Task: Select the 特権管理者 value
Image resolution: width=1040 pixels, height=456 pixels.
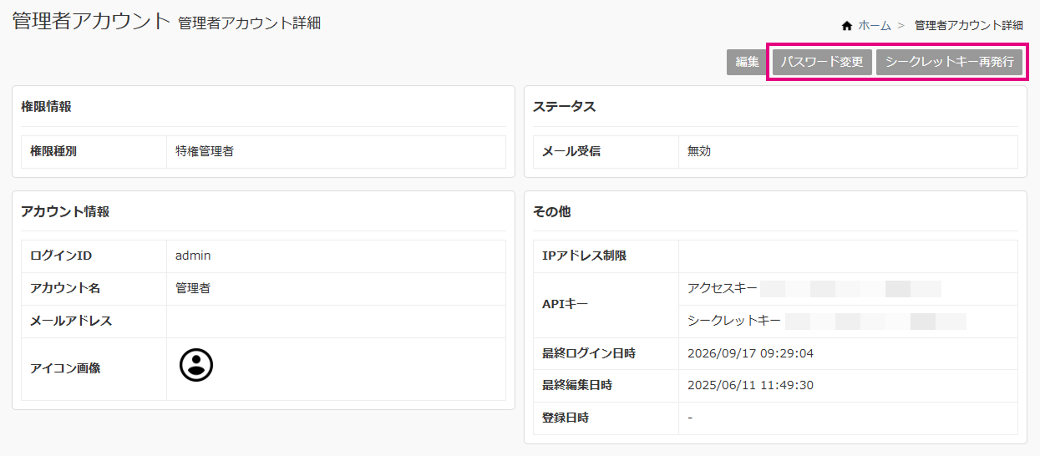Action: coord(205,152)
